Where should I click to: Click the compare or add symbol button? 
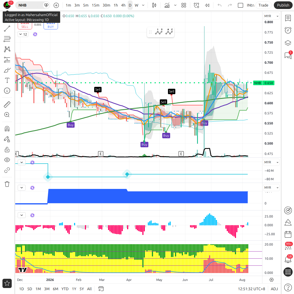(x=56, y=5)
